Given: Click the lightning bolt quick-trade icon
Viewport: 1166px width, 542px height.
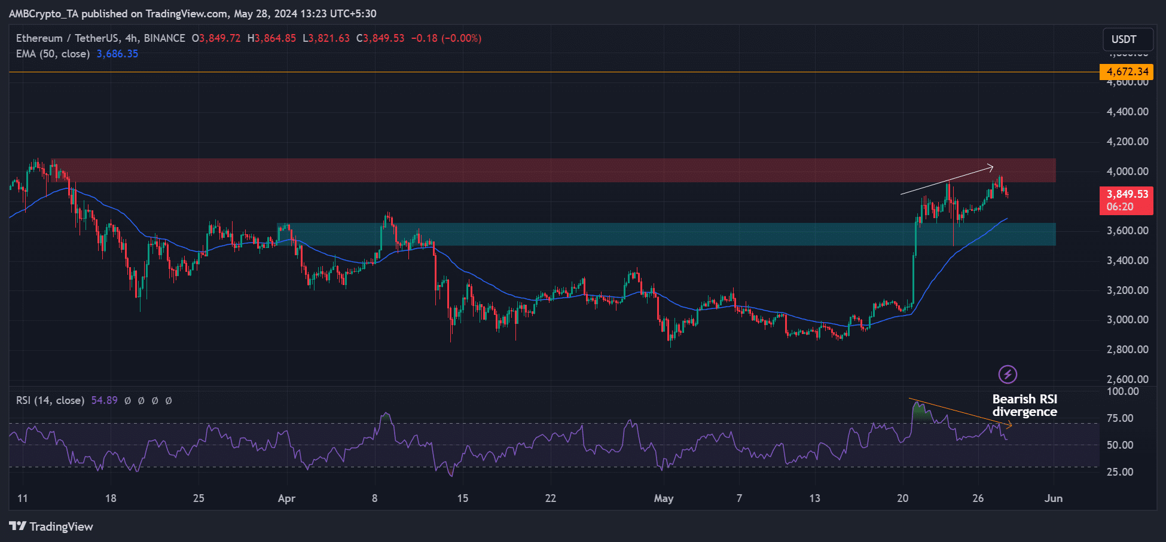Looking at the screenshot, I should pos(1007,374).
